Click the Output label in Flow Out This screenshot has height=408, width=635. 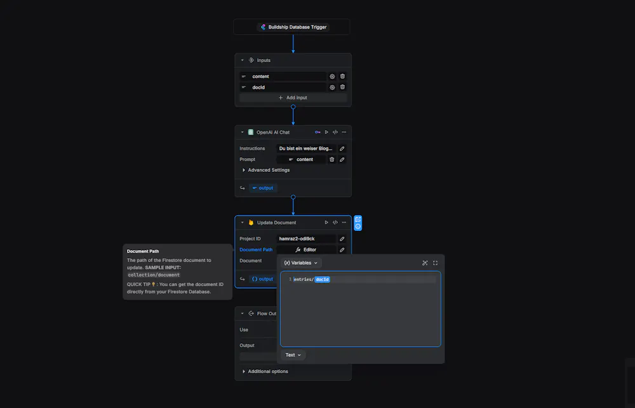pyautogui.click(x=247, y=345)
